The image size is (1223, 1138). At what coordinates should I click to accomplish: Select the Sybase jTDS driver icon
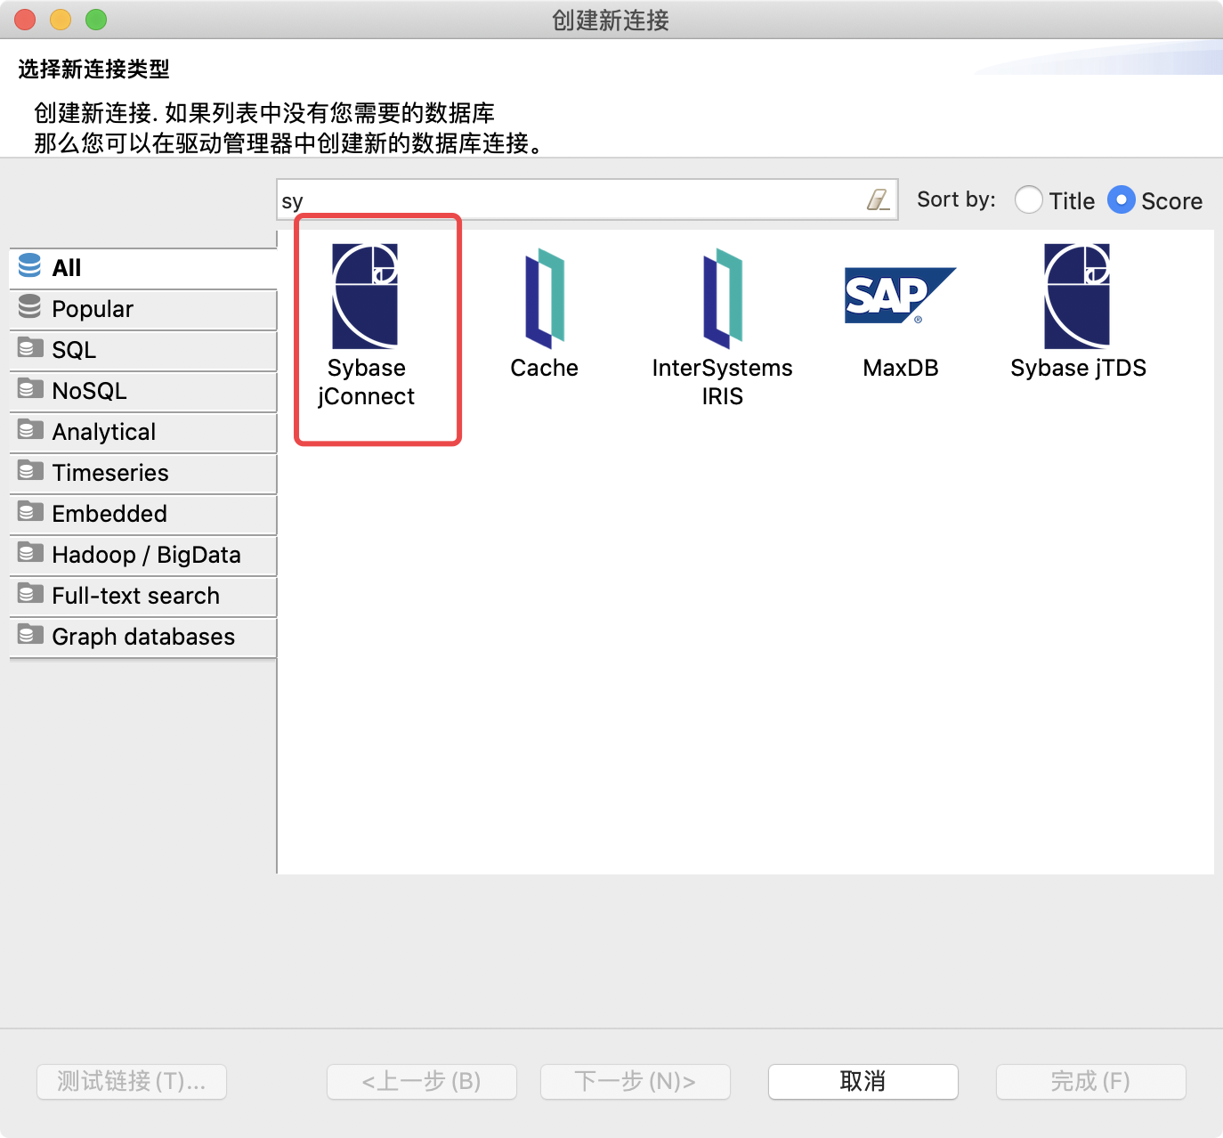tap(1078, 297)
